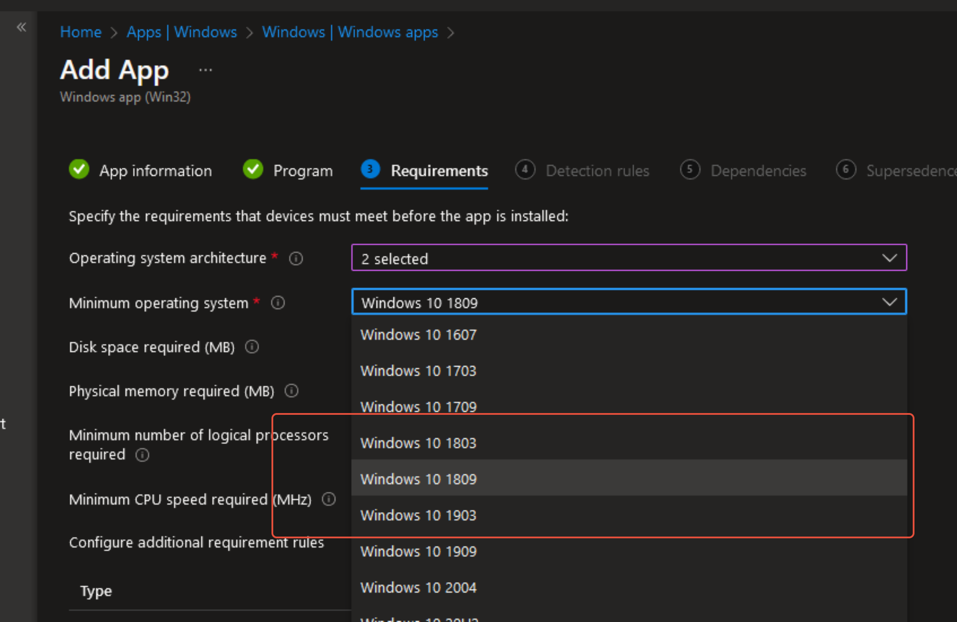The height and width of the screenshot is (622, 957).
Task: Click info icon next to Physical memory required
Action: (291, 391)
